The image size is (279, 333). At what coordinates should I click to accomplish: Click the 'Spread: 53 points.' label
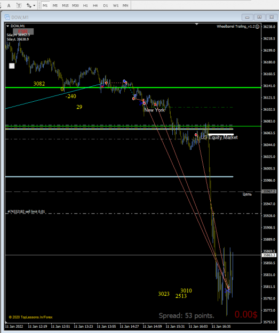(x=187, y=315)
